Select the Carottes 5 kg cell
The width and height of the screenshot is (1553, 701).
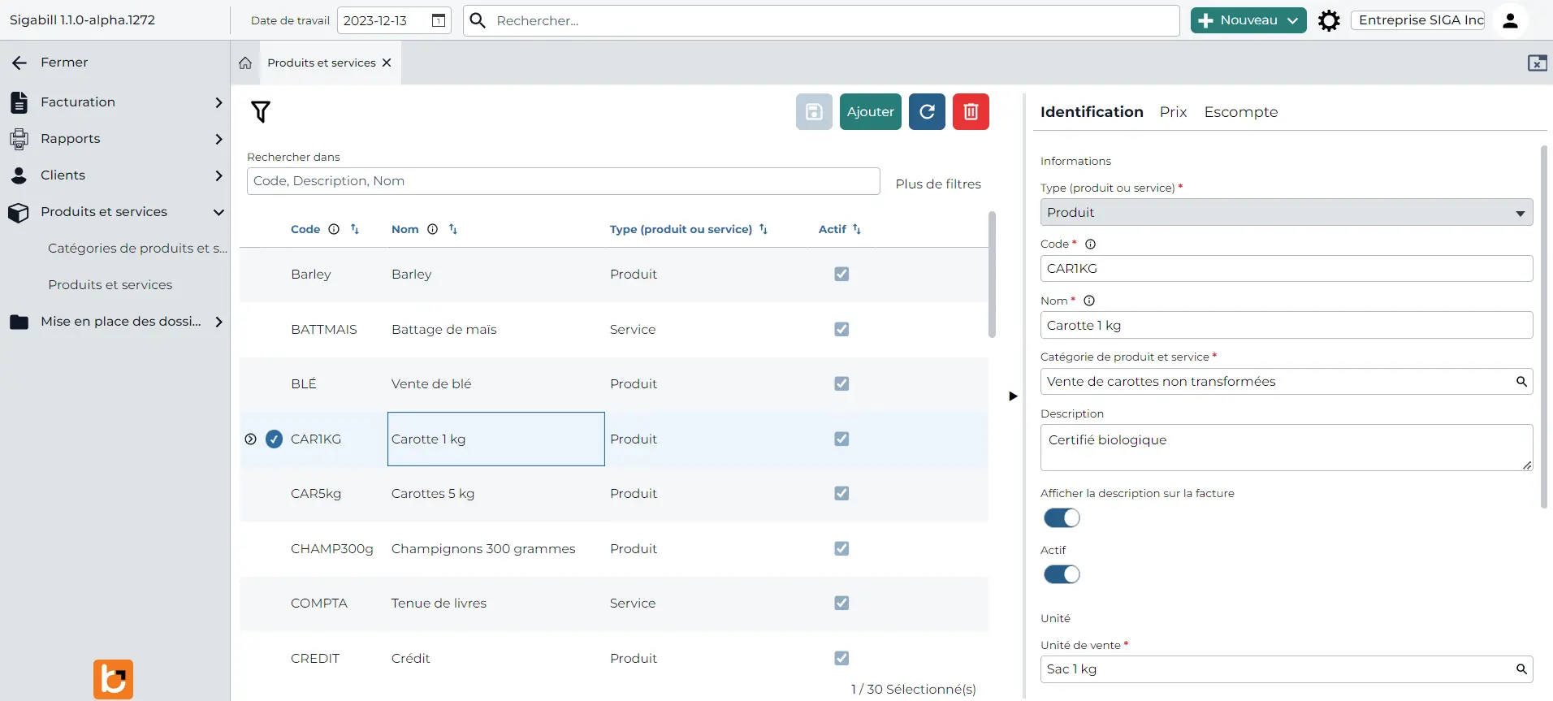[x=496, y=494]
